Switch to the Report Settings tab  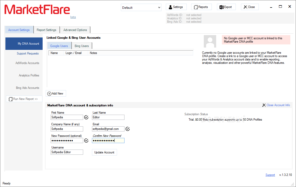46,30
